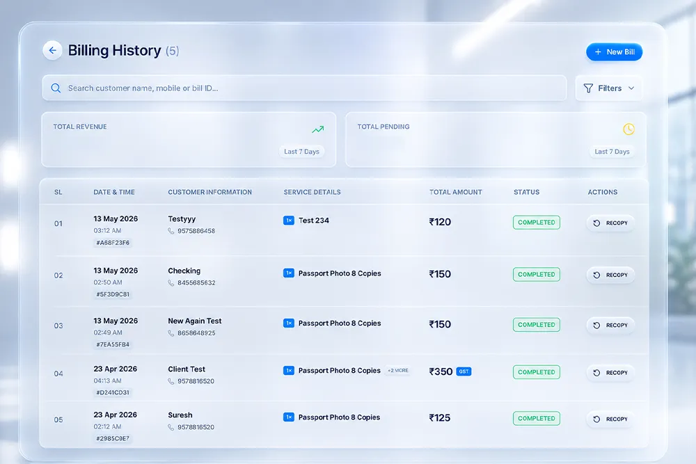The image size is (696, 464).
Task: Focus the customer search field
Action: tap(305, 88)
